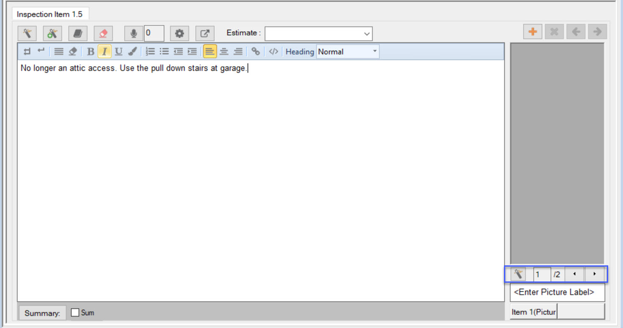
Task: Toggle HTML source code view
Action: click(x=274, y=52)
